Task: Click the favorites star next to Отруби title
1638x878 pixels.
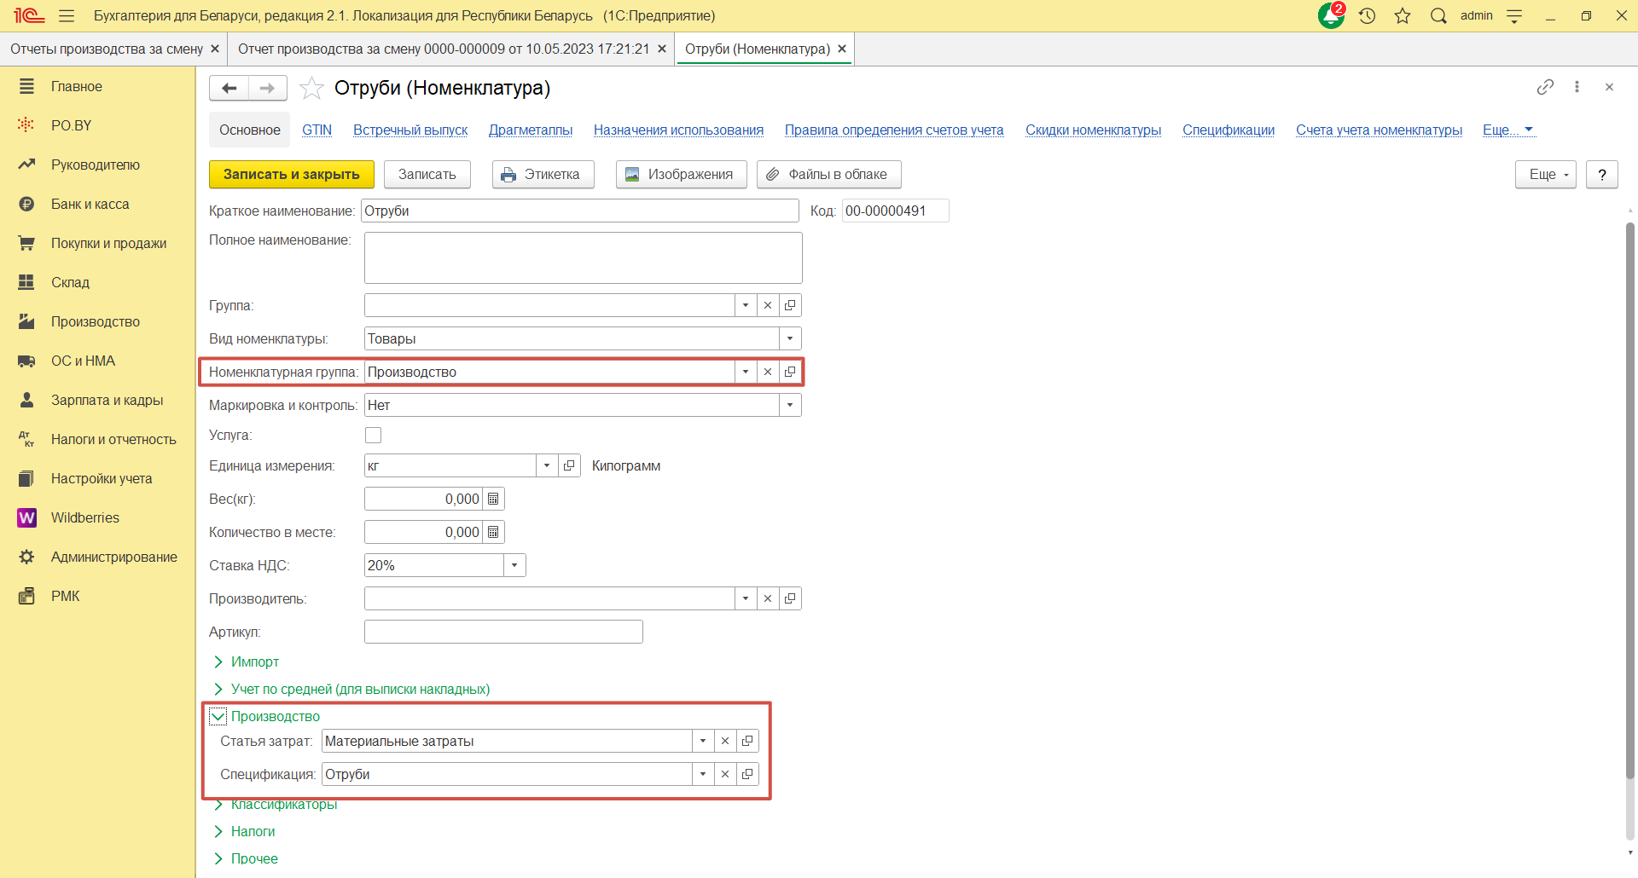Action: (312, 88)
